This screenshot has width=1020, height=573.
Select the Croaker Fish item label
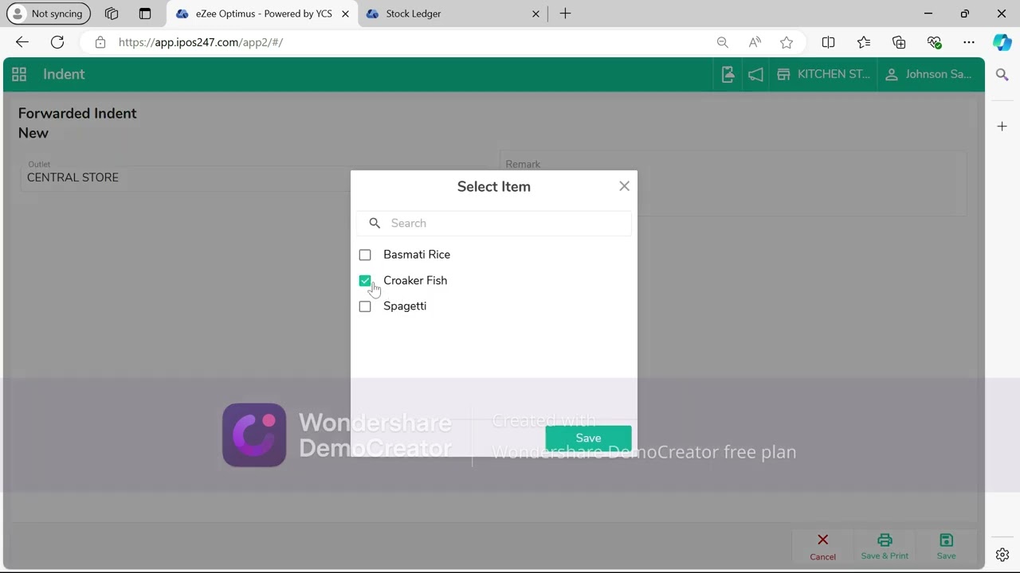(x=415, y=280)
